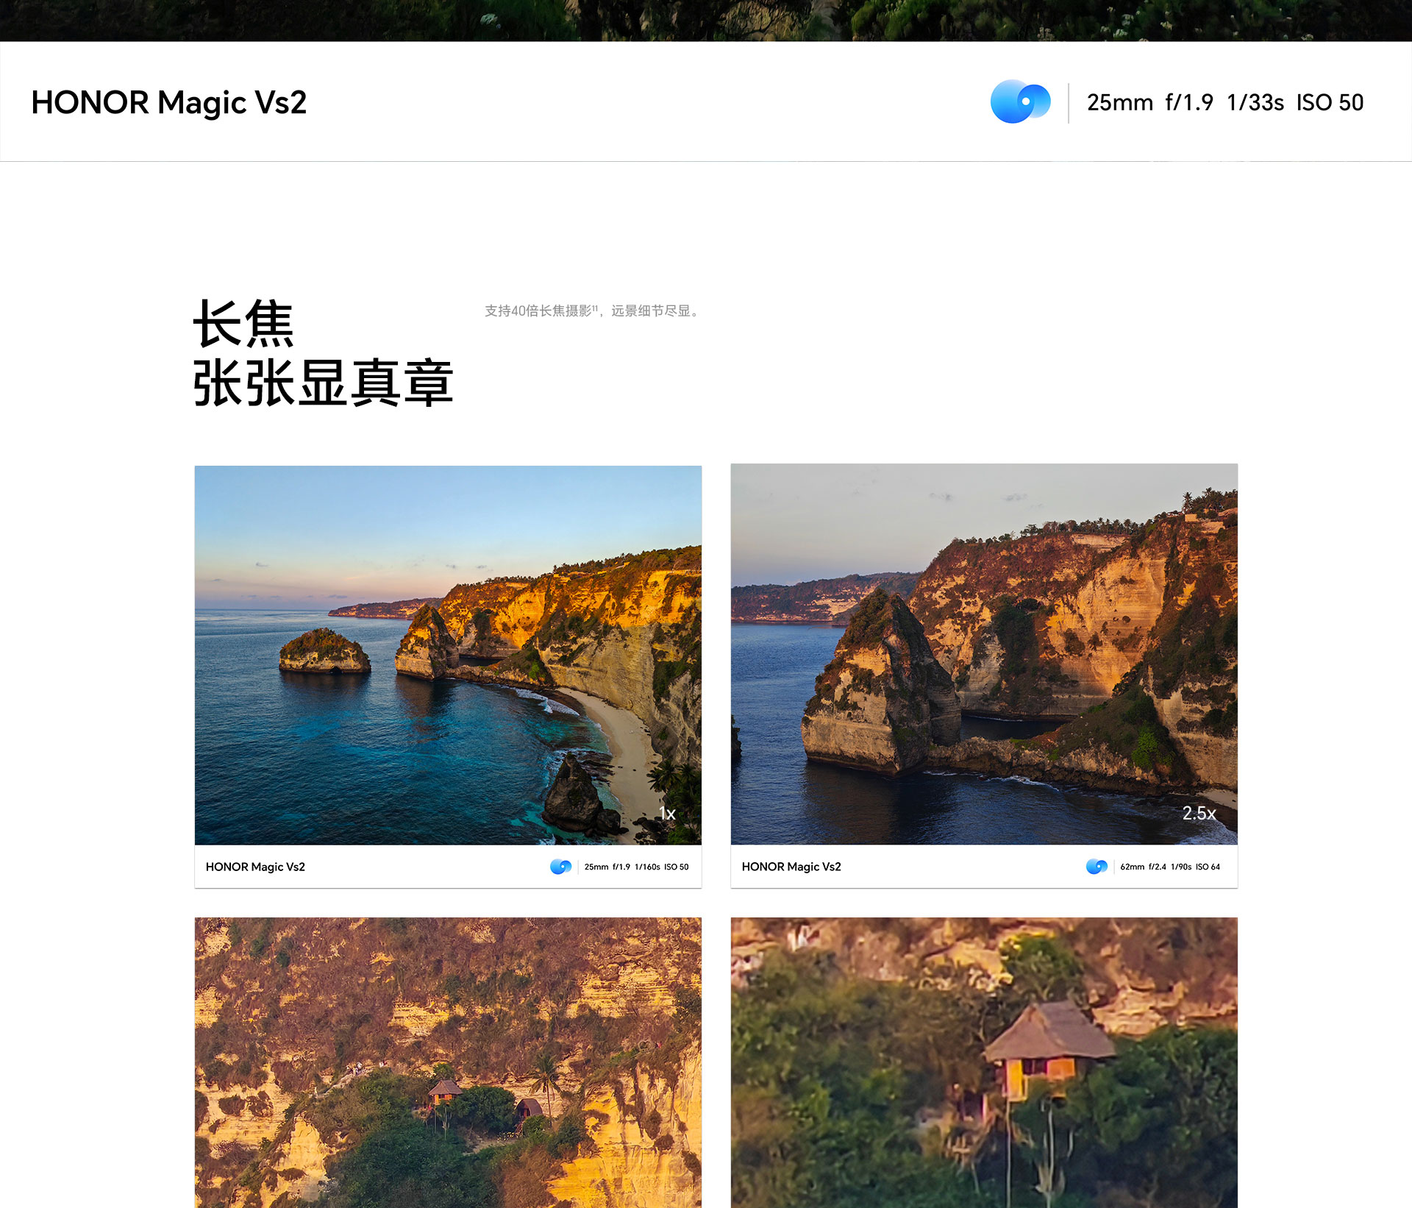
Task: Open the bottom-right close-up hut photo
Action: [984, 1062]
